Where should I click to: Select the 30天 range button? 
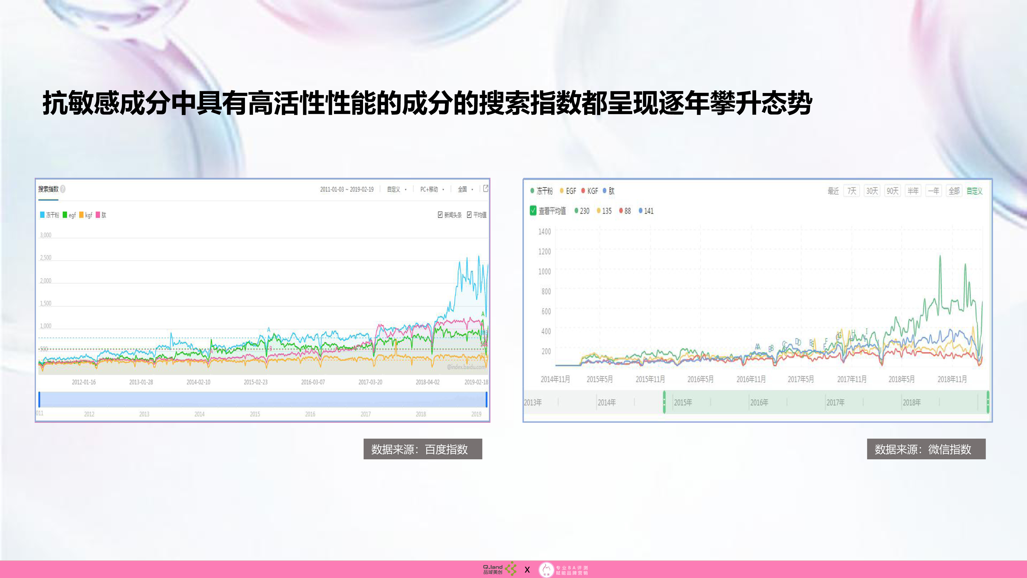tap(872, 191)
